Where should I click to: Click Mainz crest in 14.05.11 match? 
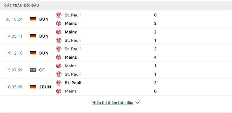(x=59, y=32)
